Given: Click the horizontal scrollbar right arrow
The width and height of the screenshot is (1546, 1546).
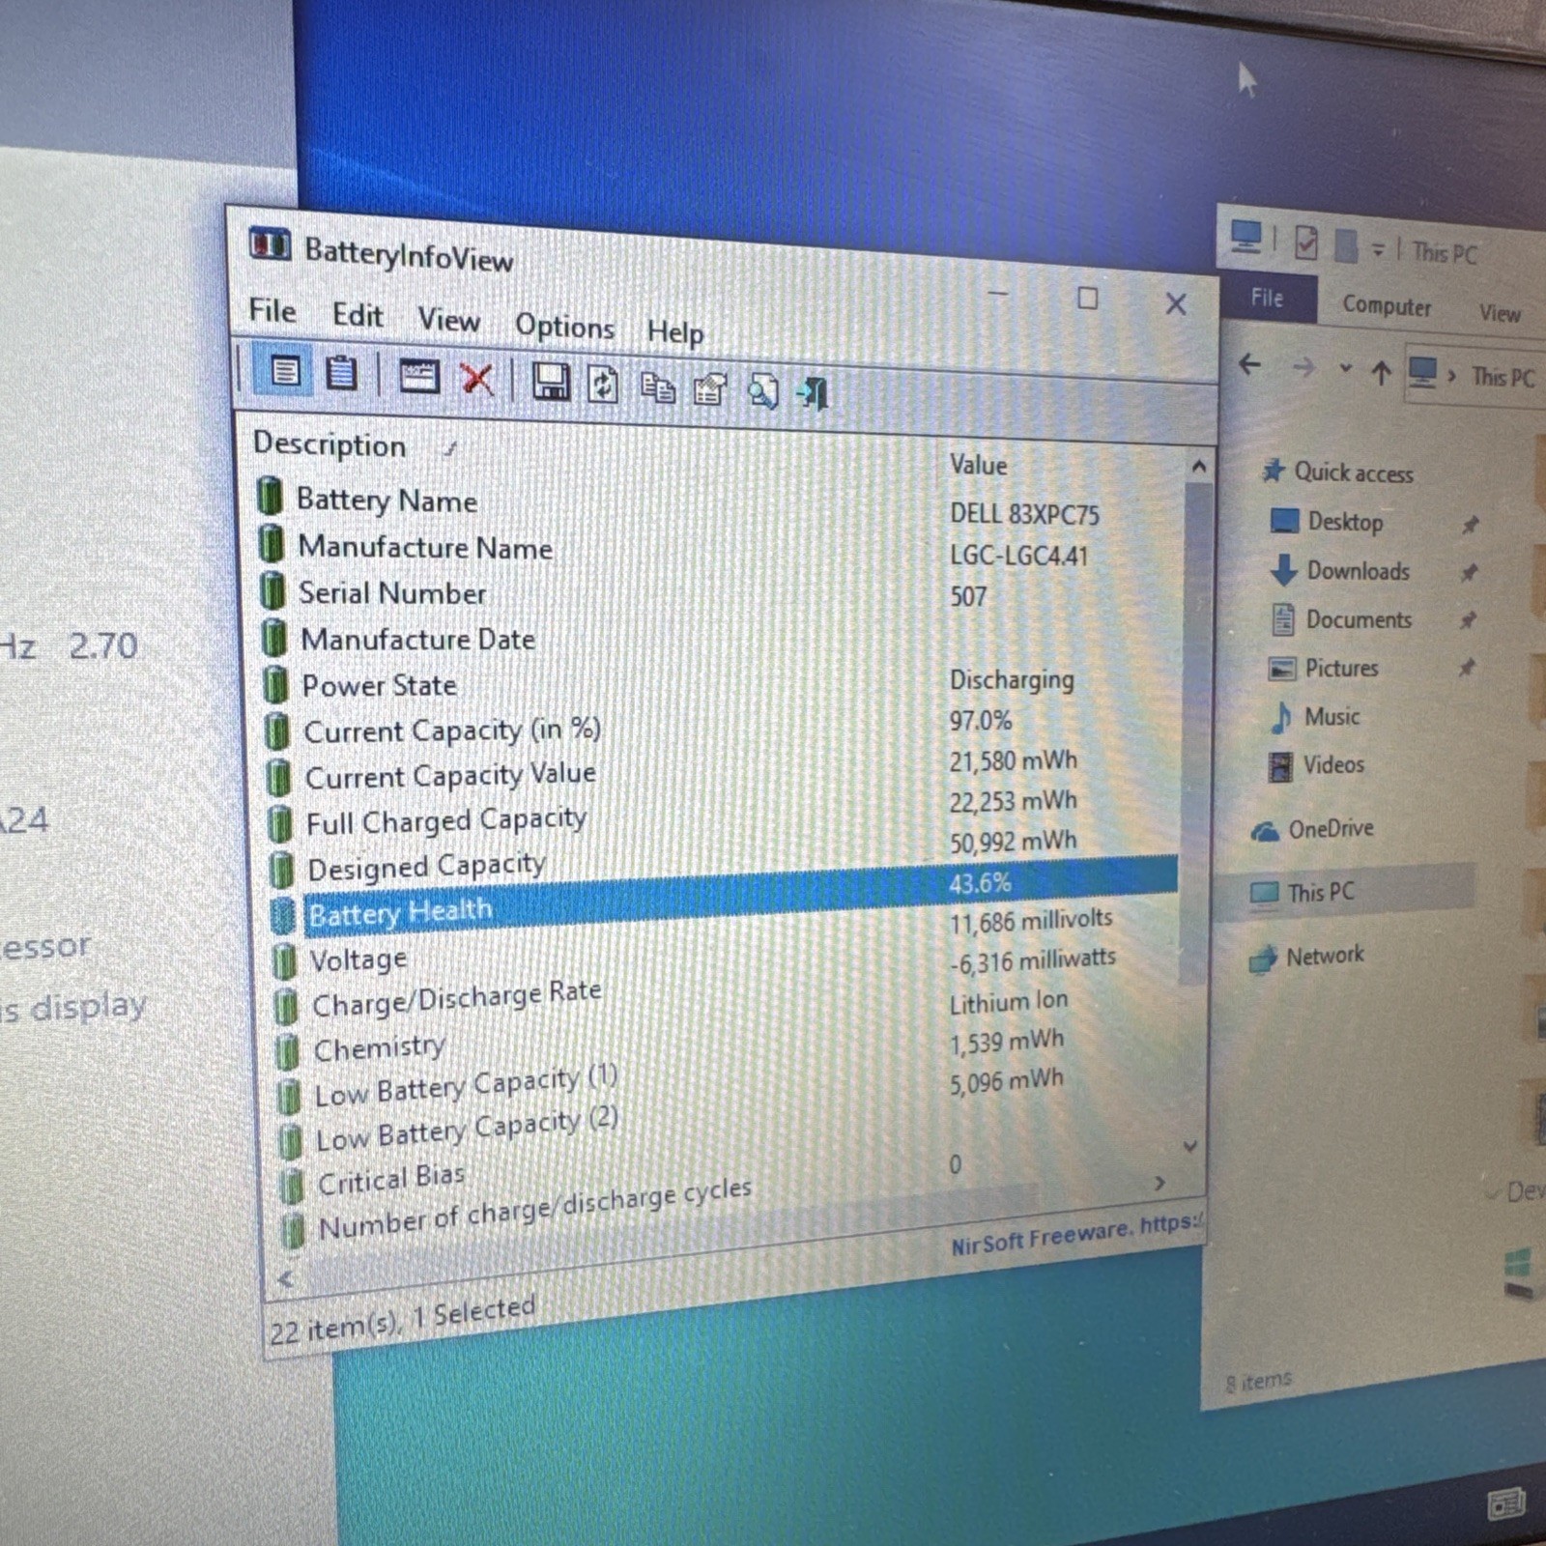Looking at the screenshot, I should tap(1160, 1183).
